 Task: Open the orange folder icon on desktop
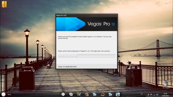(4, 4)
